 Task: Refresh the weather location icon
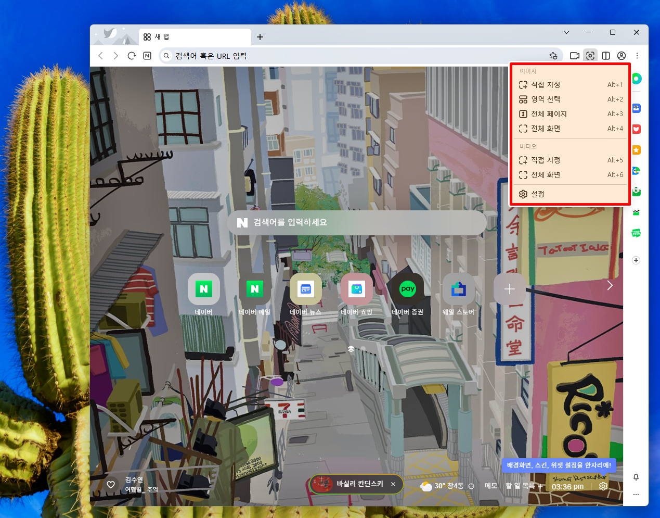[471, 486]
